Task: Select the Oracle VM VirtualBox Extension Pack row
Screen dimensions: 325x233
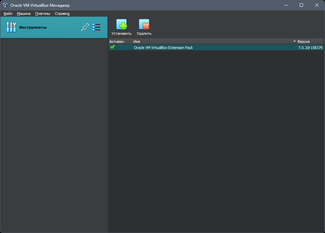Action: coord(216,47)
